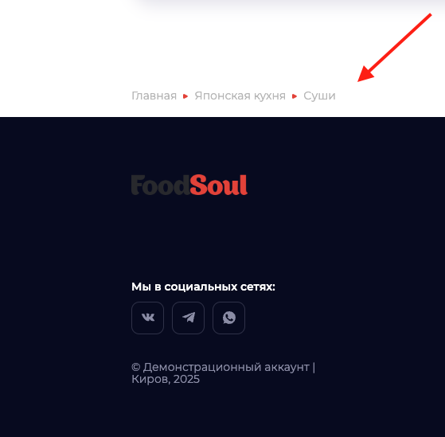Open the Японская кухня breadcrumb link
The width and height of the screenshot is (445, 437).
point(240,96)
